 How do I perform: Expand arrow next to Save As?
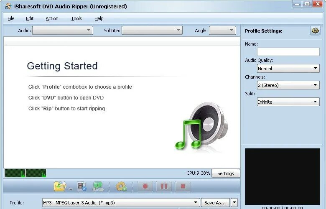234,203
